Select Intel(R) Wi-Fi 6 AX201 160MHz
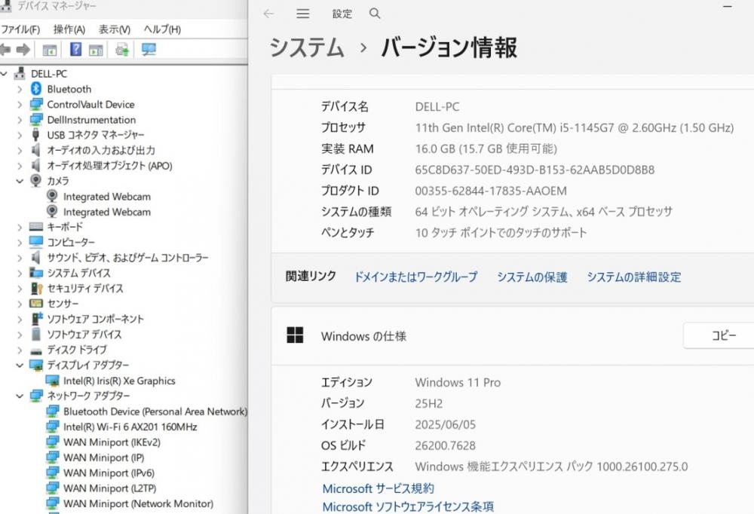 (x=130, y=427)
